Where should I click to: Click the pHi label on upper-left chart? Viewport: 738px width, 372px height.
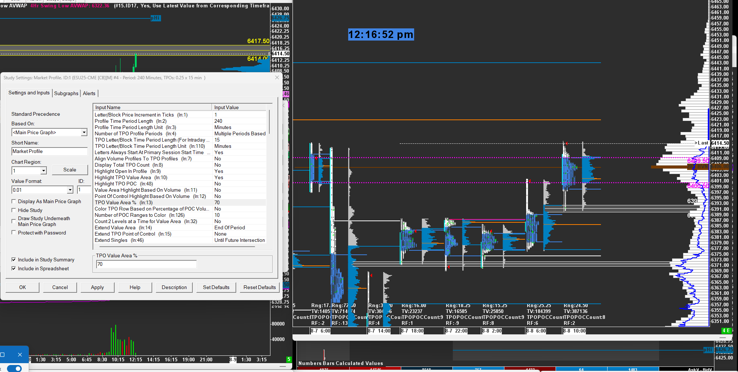[155, 18]
